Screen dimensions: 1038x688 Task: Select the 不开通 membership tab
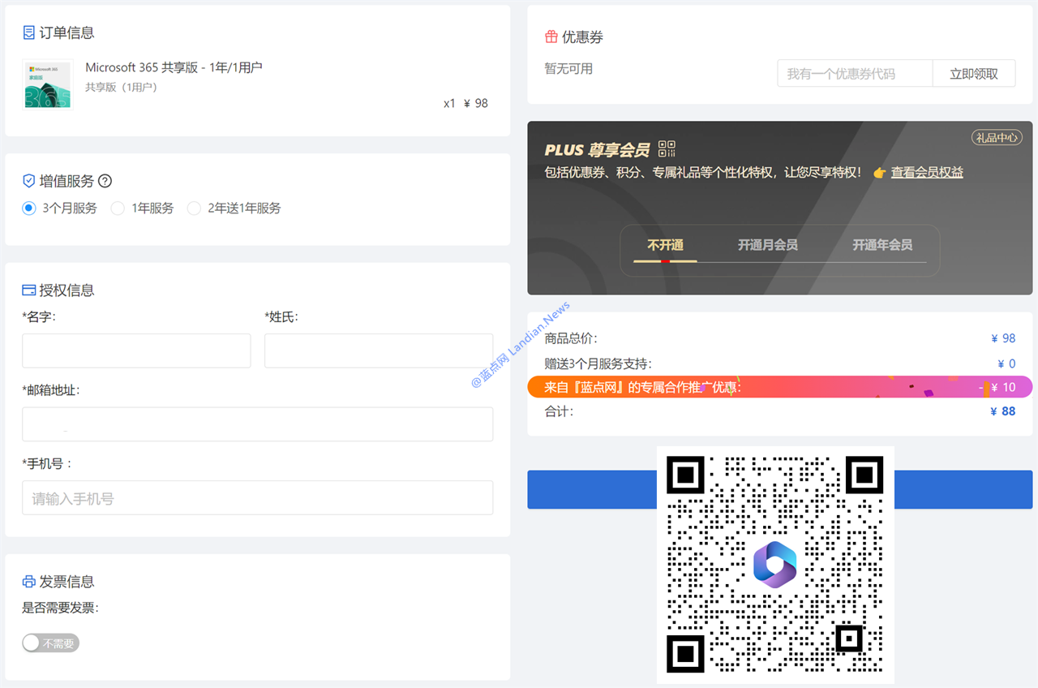click(665, 245)
